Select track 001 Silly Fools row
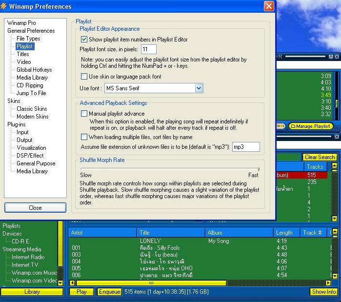The width and height of the screenshot is (341, 302). pos(200,248)
